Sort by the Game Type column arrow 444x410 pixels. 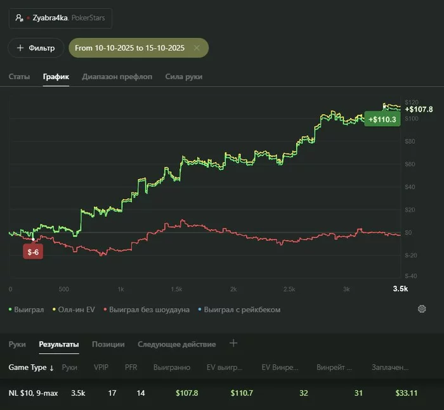coord(51,368)
